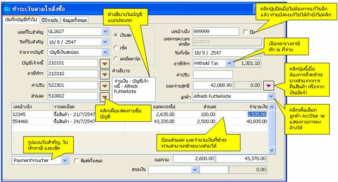Enable the พิมพ์ทั้งหมด checkbox
Screen dimensions: 338x182
[x=76, y=161]
